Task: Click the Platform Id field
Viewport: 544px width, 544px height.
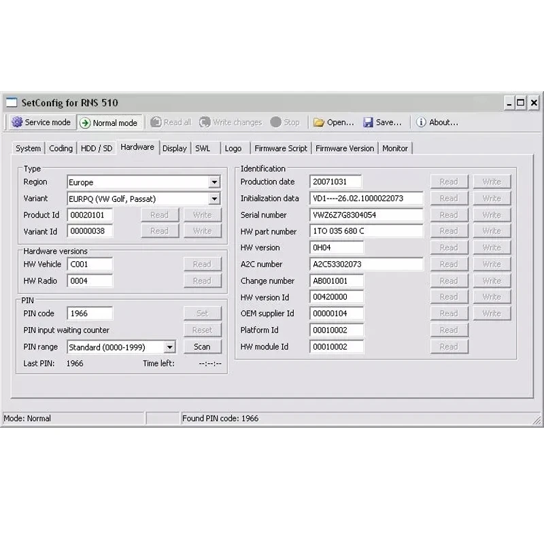Action: 337,330
